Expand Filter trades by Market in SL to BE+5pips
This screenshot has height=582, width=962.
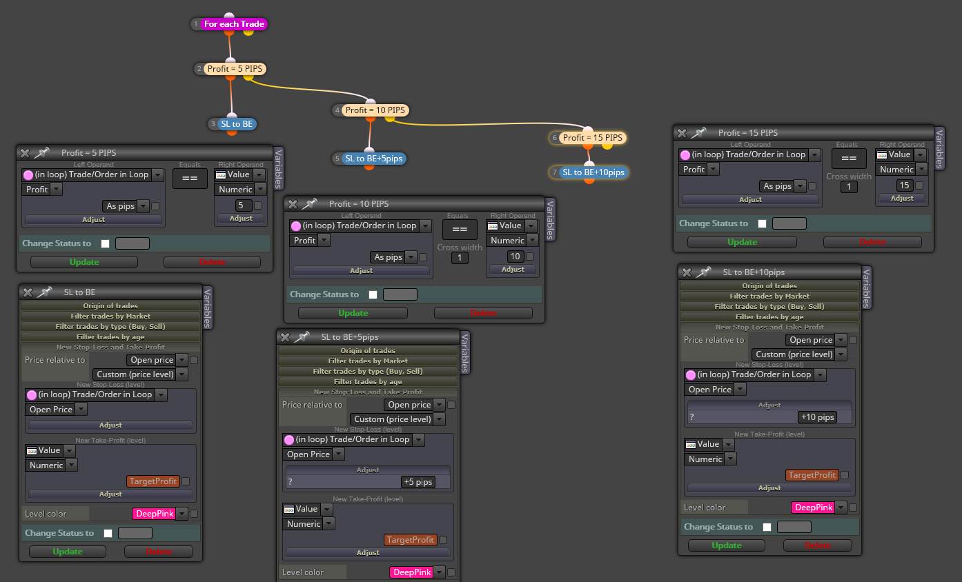point(368,361)
